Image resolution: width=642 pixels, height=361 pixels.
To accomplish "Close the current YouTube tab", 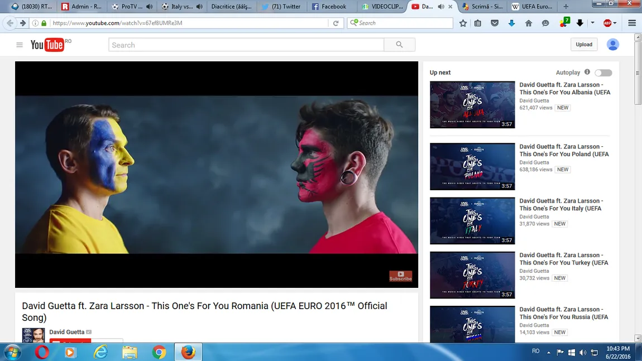I will tap(451, 7).
